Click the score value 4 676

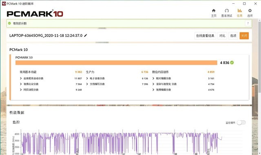click(x=211, y=90)
